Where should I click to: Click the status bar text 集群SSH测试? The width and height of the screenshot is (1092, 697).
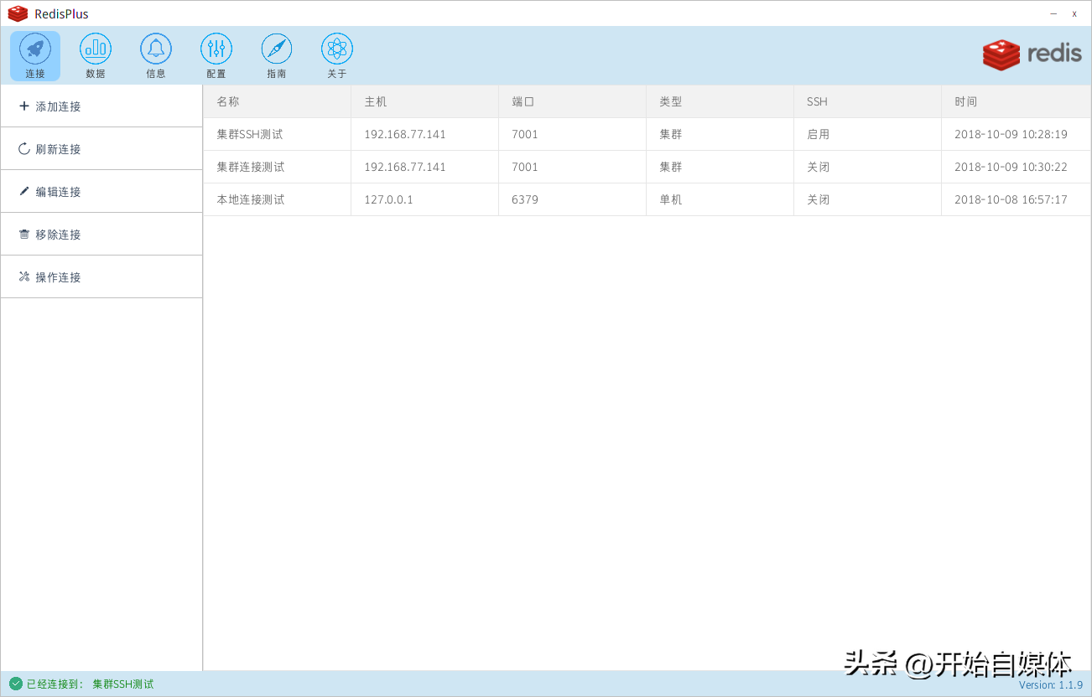click(x=123, y=684)
